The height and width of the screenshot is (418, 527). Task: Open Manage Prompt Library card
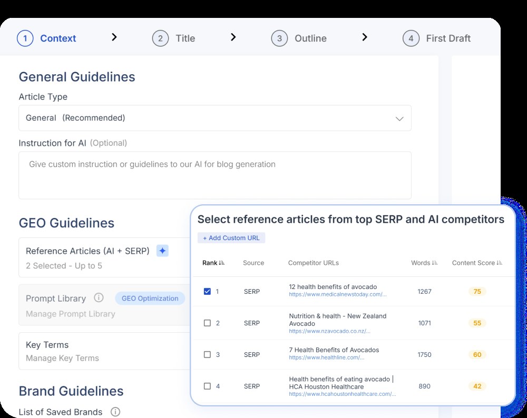[105, 305]
